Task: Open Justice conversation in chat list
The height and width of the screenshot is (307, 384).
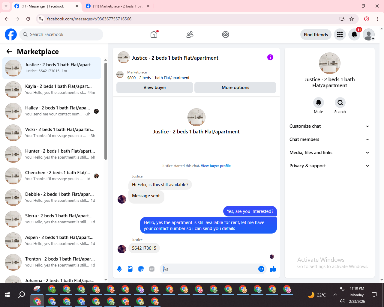Action: [52, 68]
